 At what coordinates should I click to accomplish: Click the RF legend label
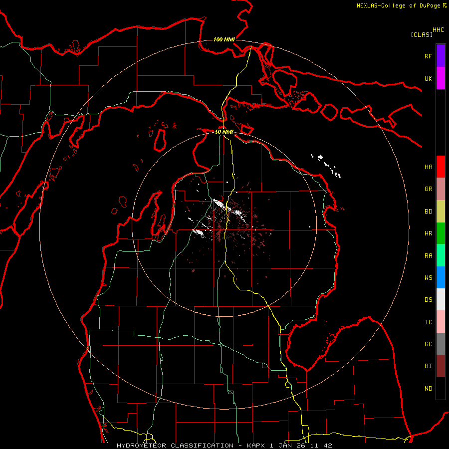pyautogui.click(x=428, y=56)
